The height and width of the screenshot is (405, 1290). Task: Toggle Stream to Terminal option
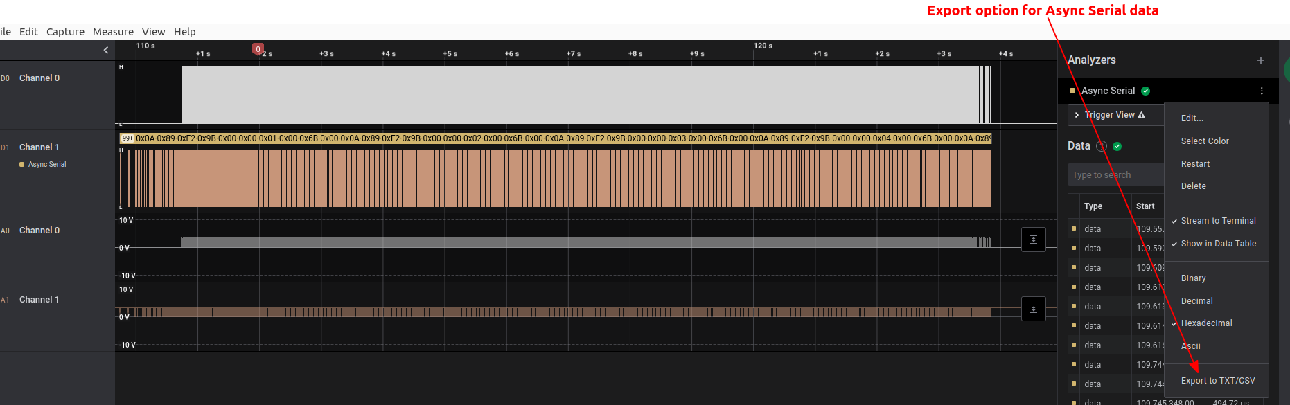coord(1217,221)
